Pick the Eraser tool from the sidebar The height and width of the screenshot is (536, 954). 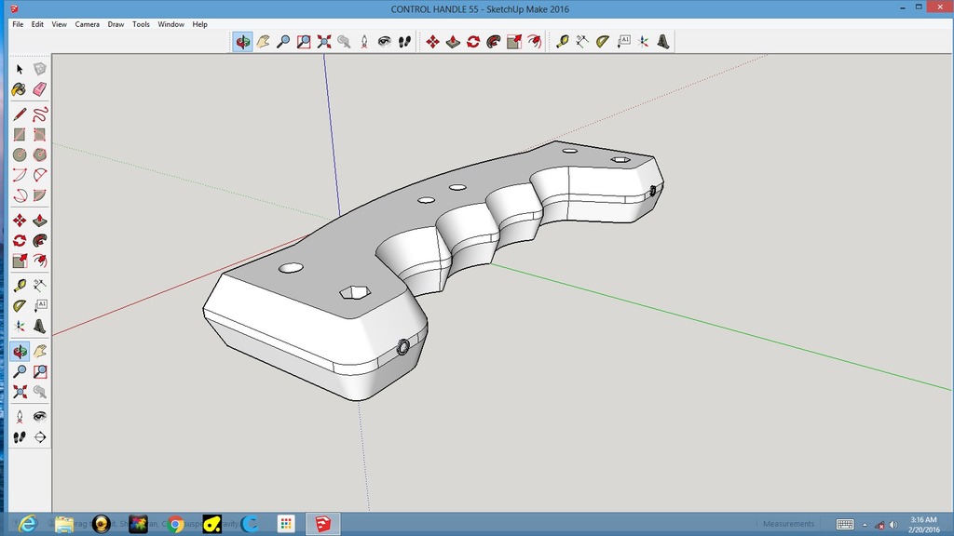point(39,90)
